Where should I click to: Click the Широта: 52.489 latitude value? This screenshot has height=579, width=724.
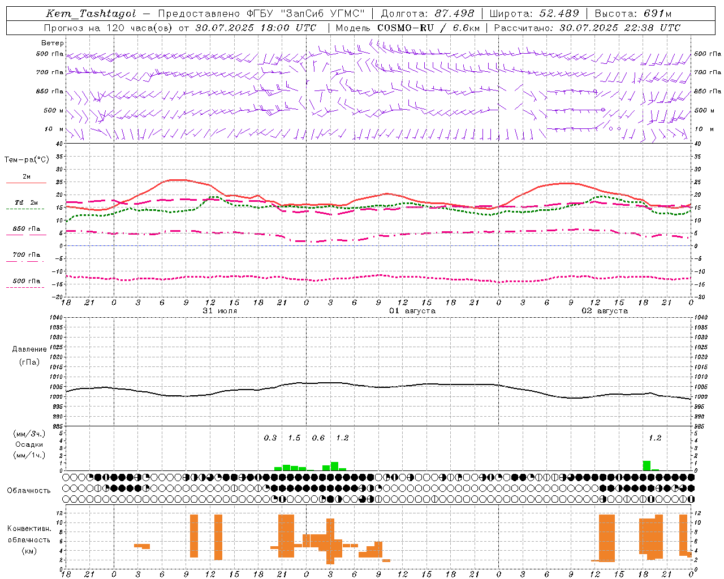coord(534,14)
